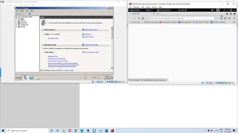Open Zaid's LinkedIn bookmark
The height and width of the screenshot is (133, 238).
pyautogui.click(x=218, y=22)
